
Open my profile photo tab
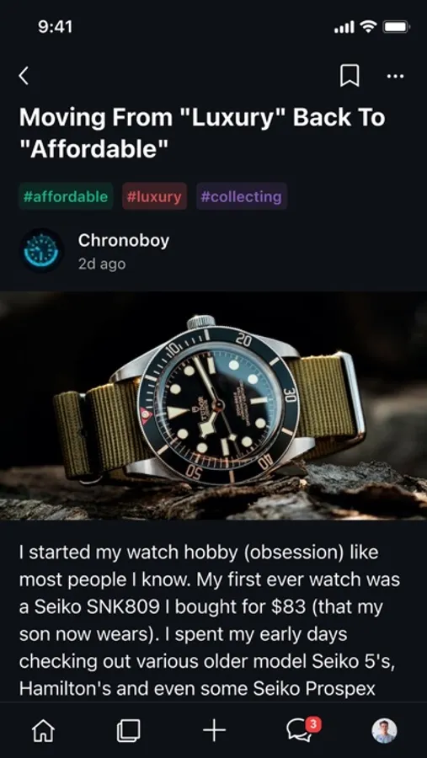click(384, 730)
